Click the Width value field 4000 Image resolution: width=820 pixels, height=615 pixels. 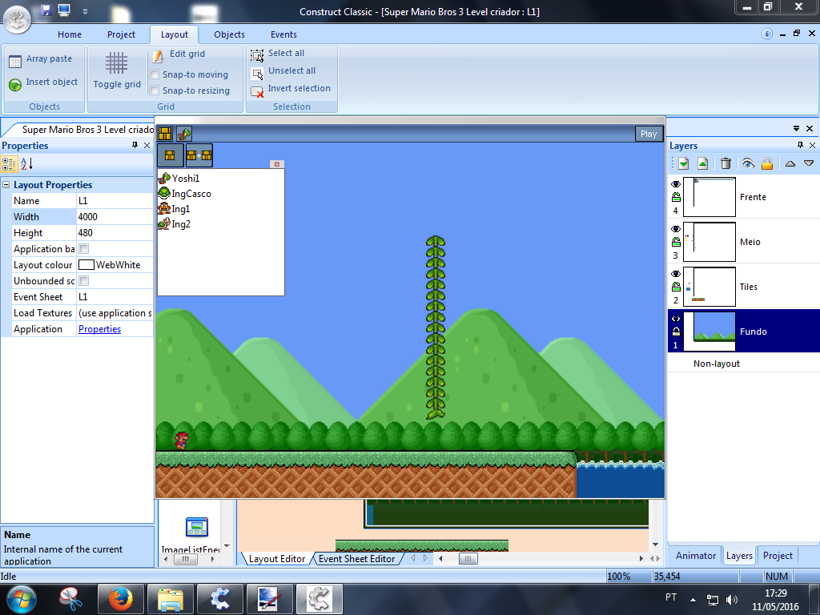(x=115, y=217)
